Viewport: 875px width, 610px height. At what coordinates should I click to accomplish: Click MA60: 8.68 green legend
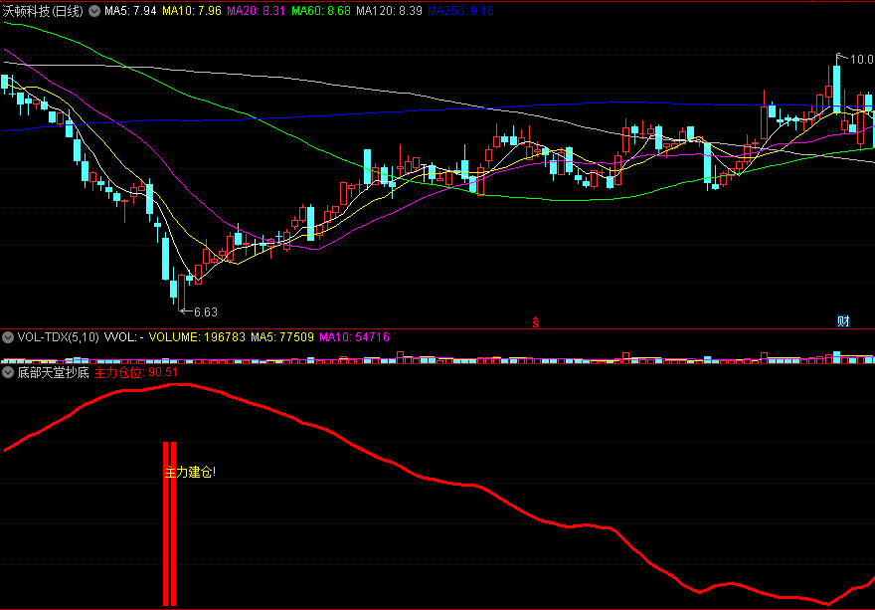[321, 11]
